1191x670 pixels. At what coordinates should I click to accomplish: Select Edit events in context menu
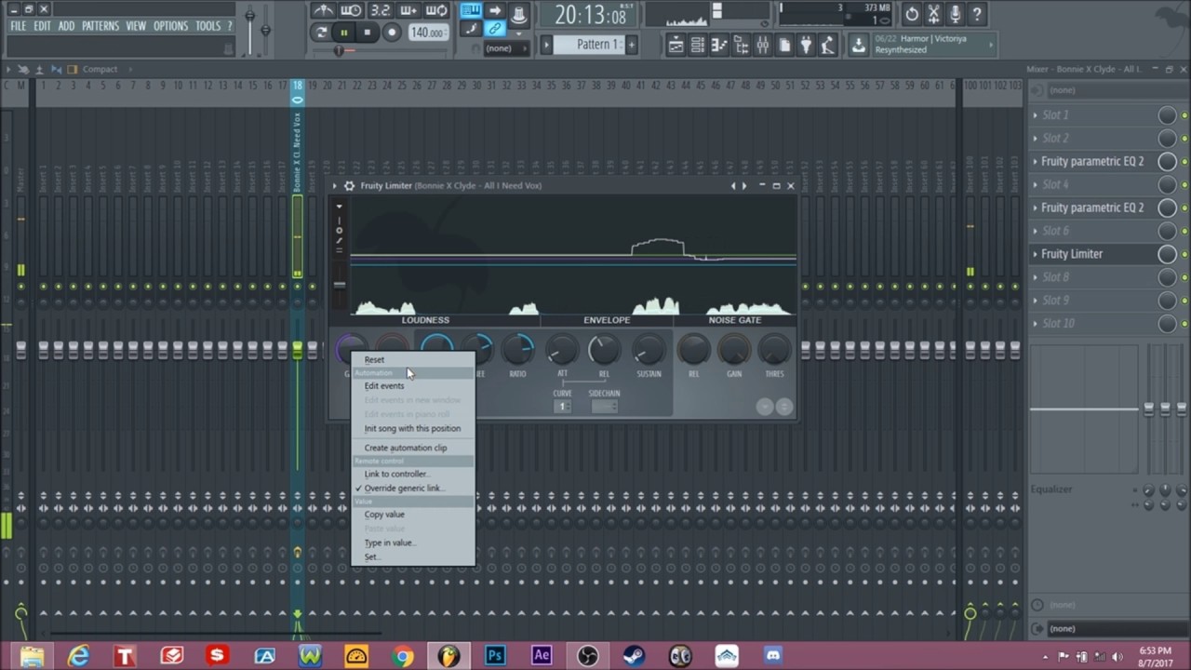click(x=412, y=385)
